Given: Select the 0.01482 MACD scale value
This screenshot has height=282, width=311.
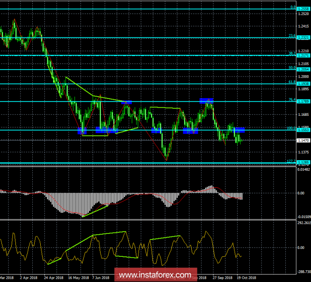Looking at the screenshot, I should coord(303,169).
